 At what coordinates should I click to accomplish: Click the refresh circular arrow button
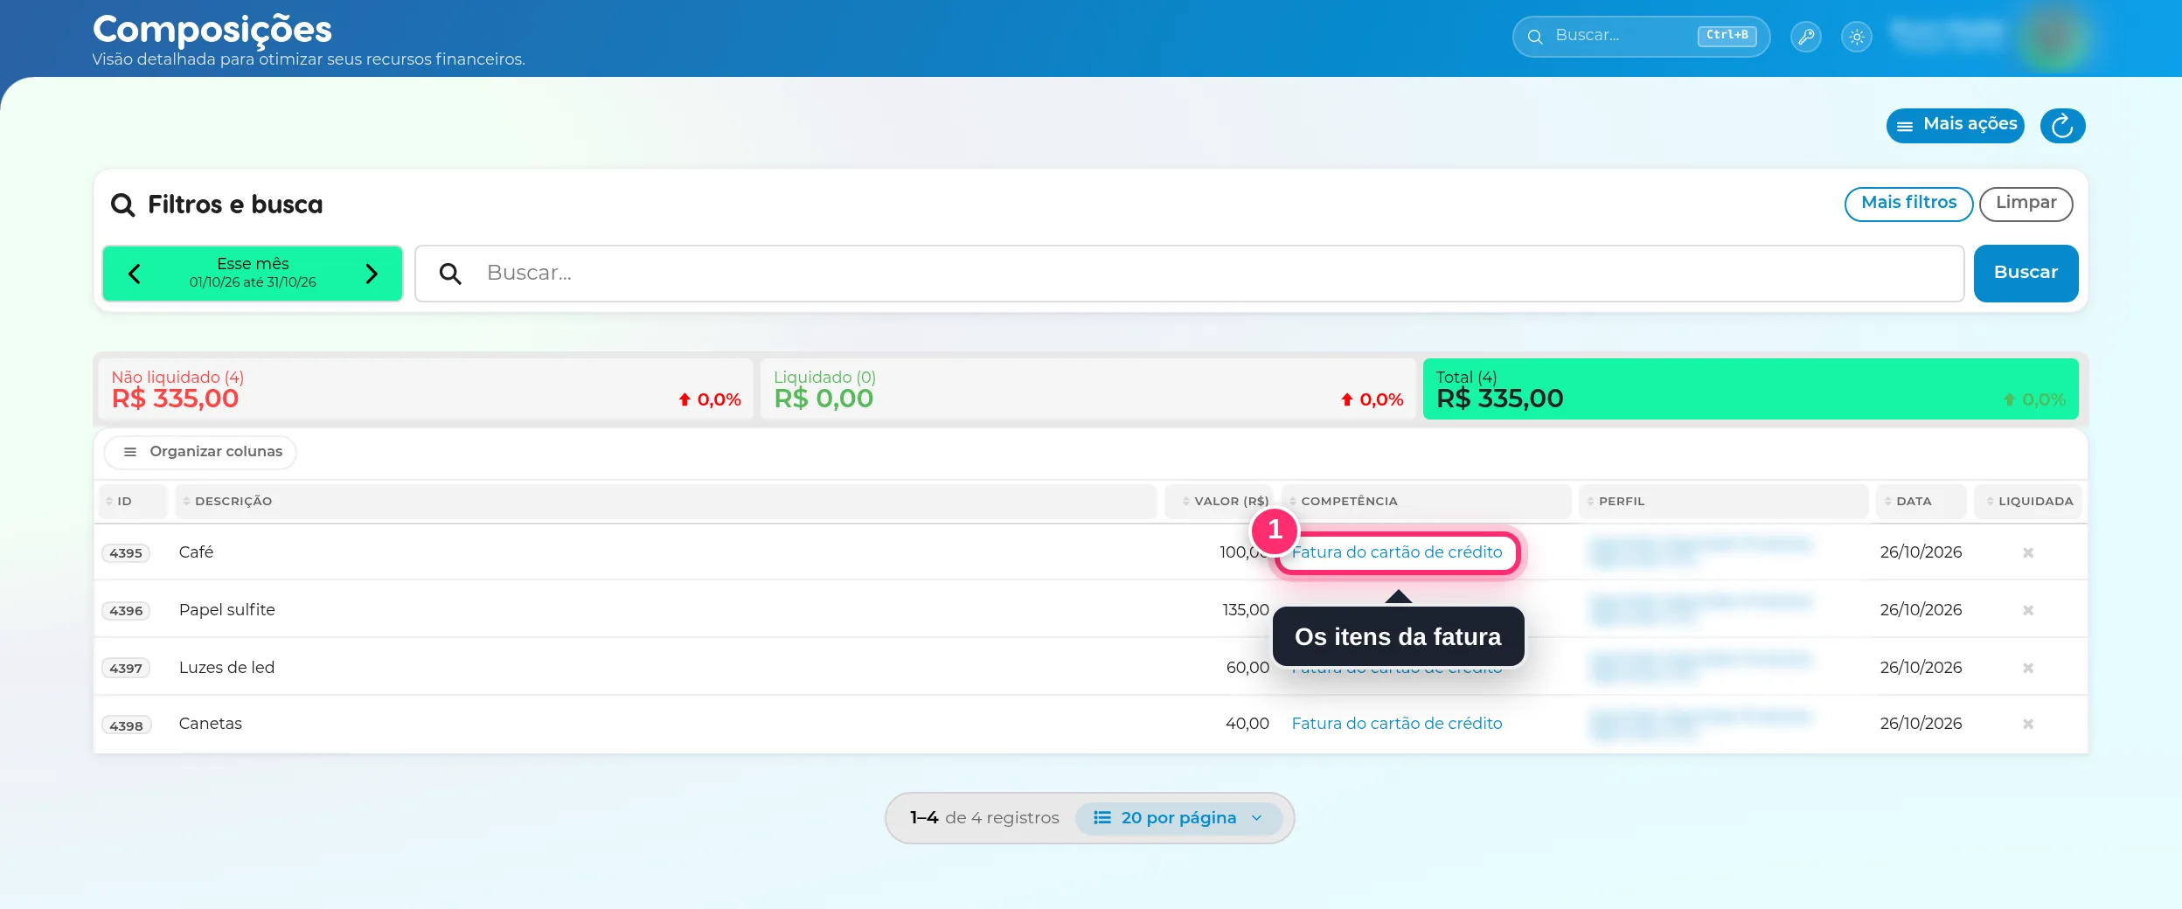2062,126
